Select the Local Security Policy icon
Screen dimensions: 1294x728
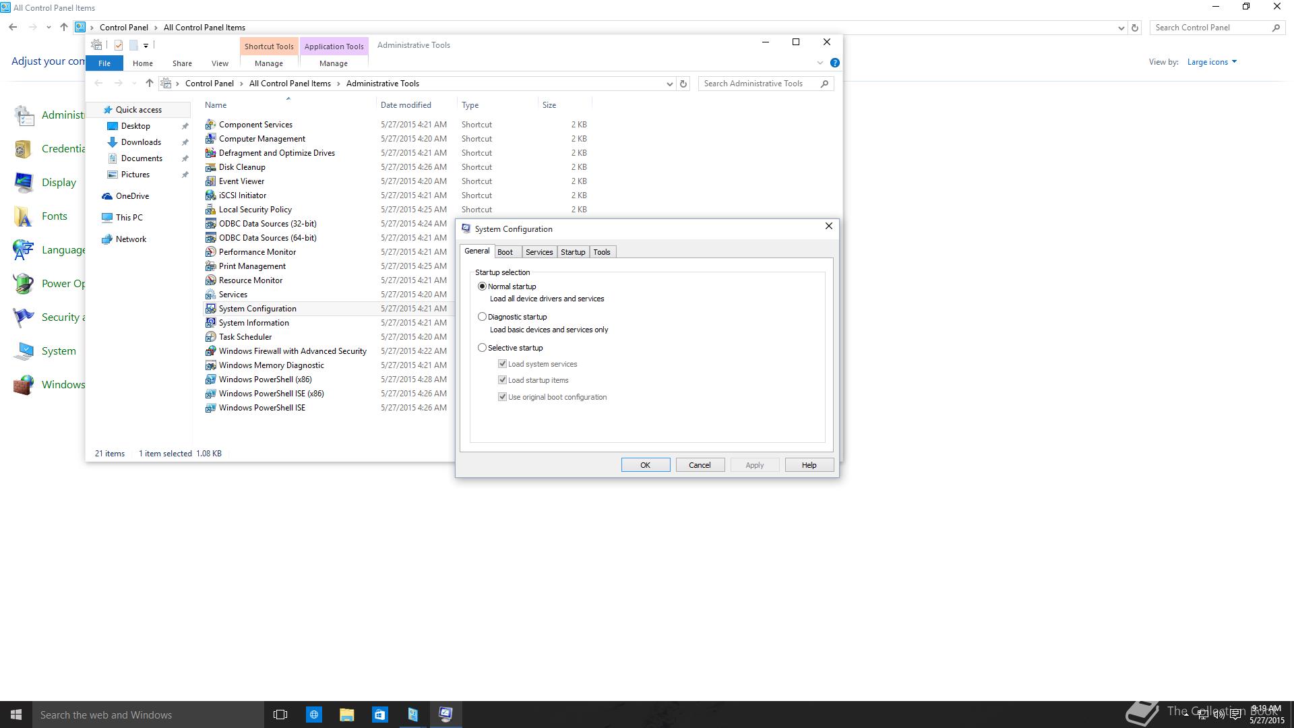[210, 210]
